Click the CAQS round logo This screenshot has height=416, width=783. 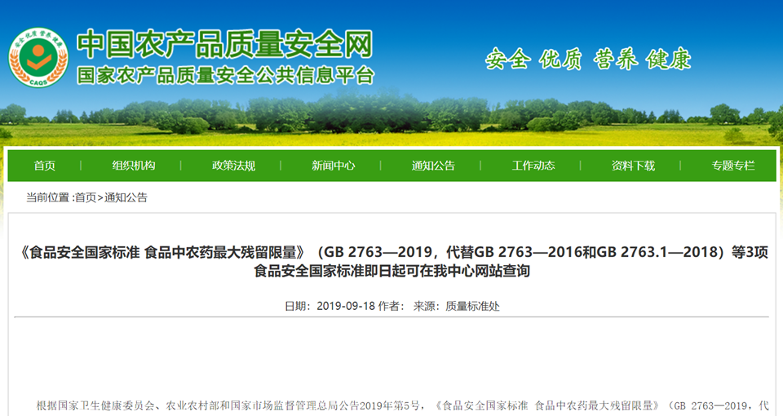(38, 57)
